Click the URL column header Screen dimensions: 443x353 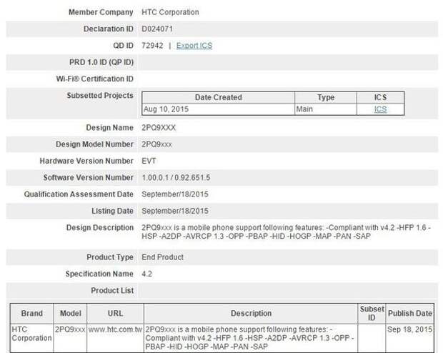[115, 314]
